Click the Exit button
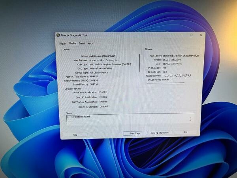This screenshot has width=237, height=178. tap(186, 132)
